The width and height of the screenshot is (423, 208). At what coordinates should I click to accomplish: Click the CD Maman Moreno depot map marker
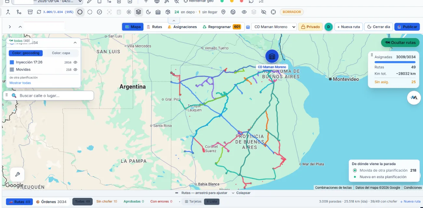(272, 56)
